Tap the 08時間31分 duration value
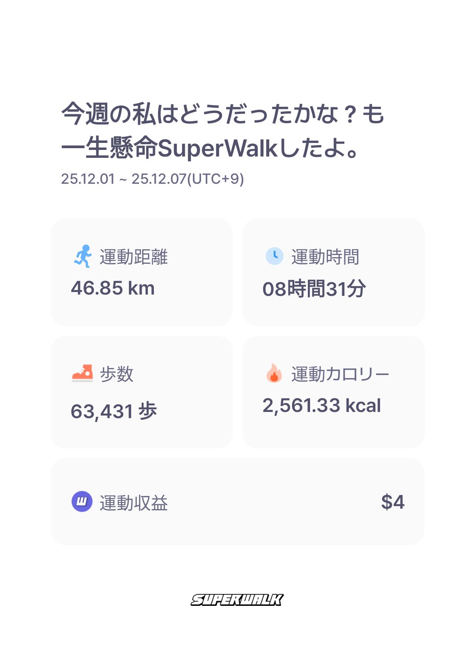 (x=314, y=289)
